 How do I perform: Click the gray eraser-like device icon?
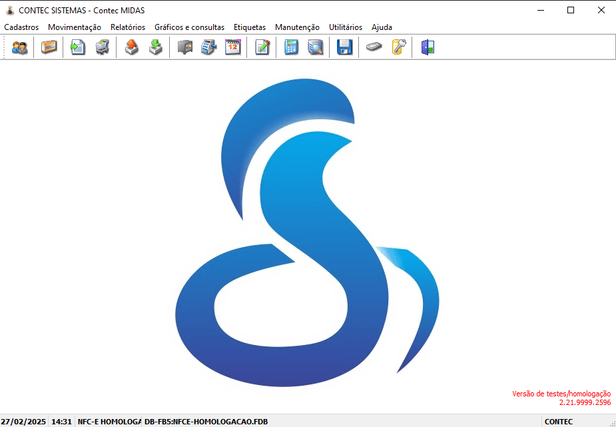click(374, 47)
